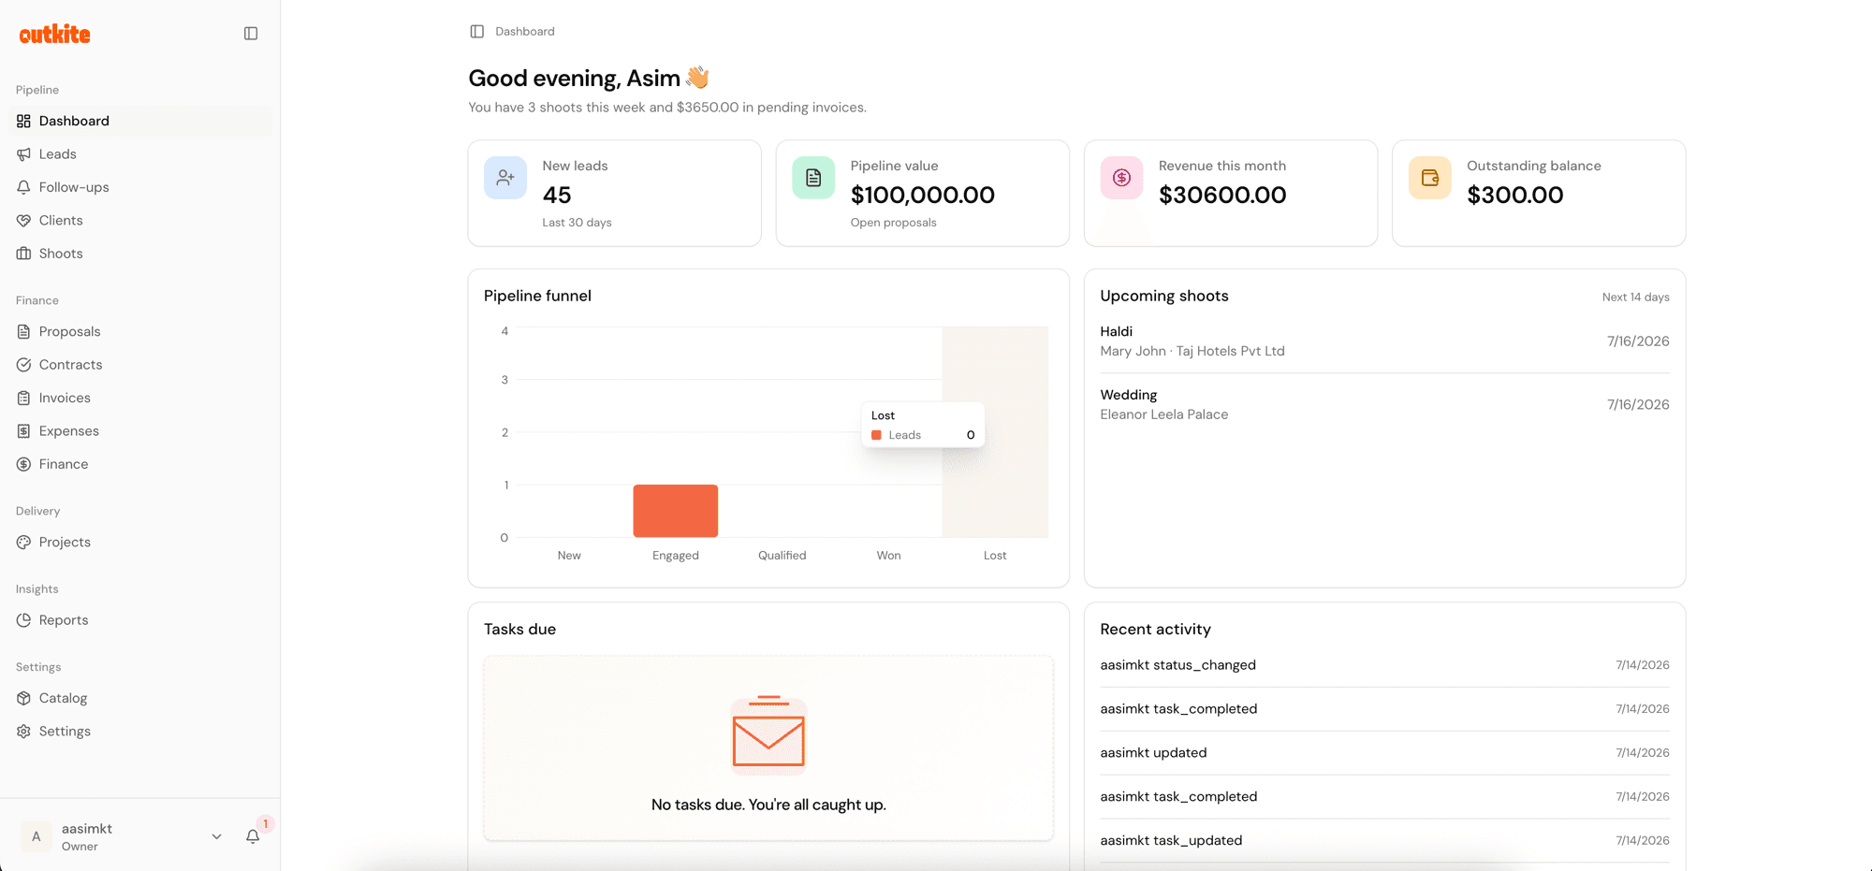Viewport: 1872px width, 871px height.
Task: Open Wedding Eleanor Leela Palace shoot
Action: pos(1384,404)
